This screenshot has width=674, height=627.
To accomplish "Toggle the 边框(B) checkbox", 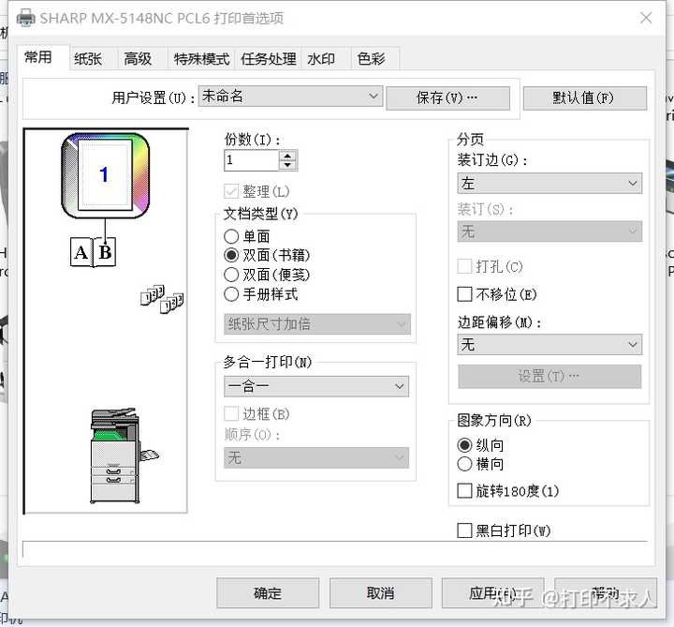I will [231, 414].
